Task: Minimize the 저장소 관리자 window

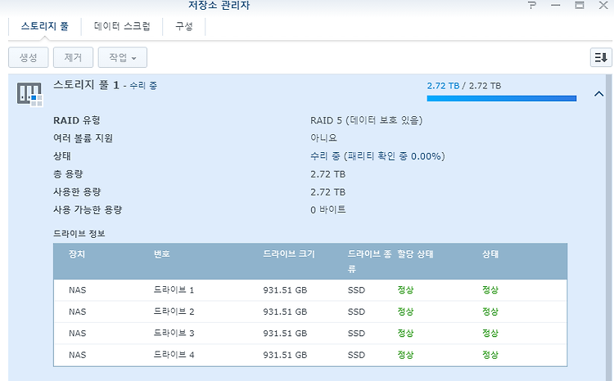Action: [555, 5]
